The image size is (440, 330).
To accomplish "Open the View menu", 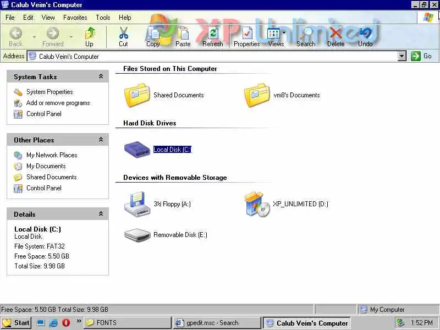I will [x=48, y=18].
